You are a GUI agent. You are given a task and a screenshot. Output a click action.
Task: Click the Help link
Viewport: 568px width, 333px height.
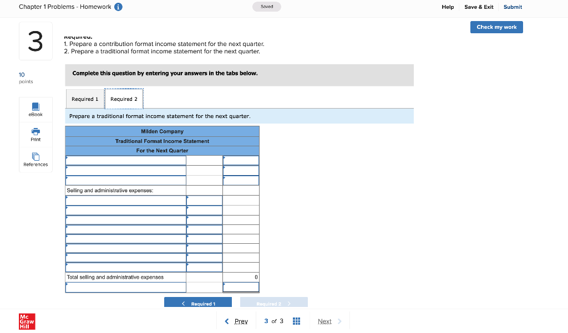448,7
